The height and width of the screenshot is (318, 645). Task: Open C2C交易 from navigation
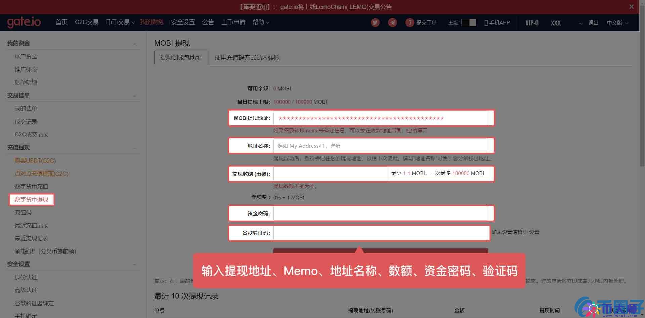pyautogui.click(x=87, y=22)
